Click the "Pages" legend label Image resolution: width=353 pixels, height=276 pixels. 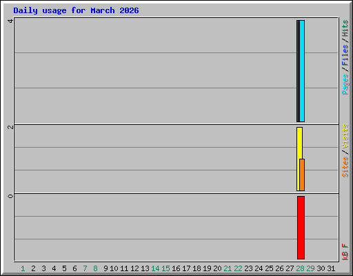[x=345, y=84]
